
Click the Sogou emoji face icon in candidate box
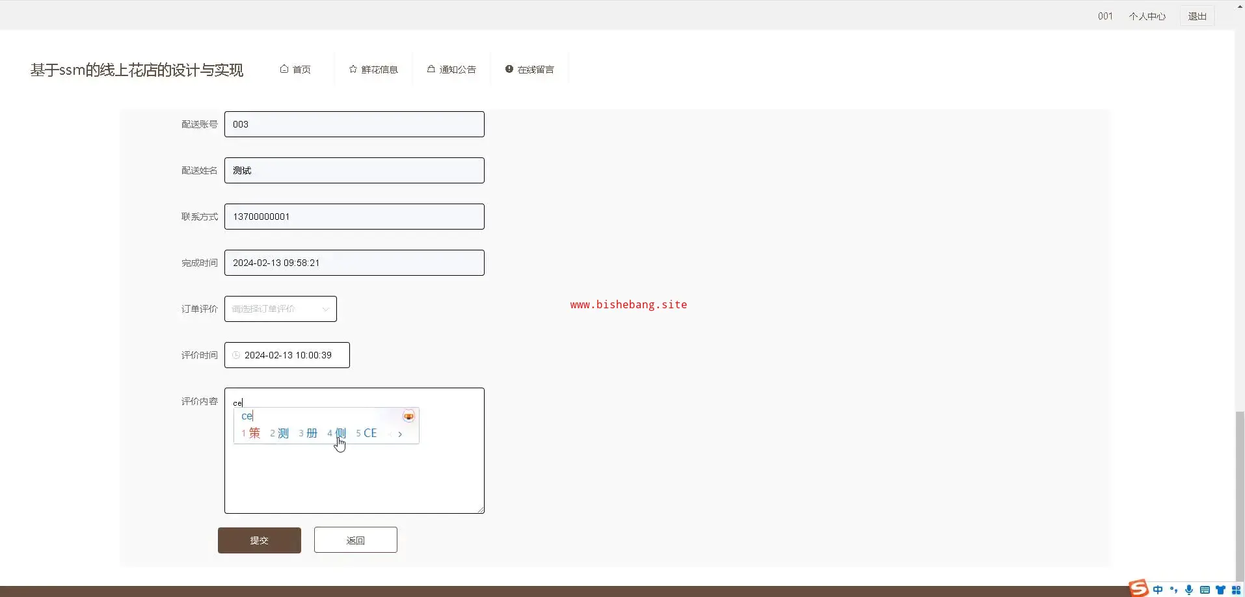tap(408, 416)
